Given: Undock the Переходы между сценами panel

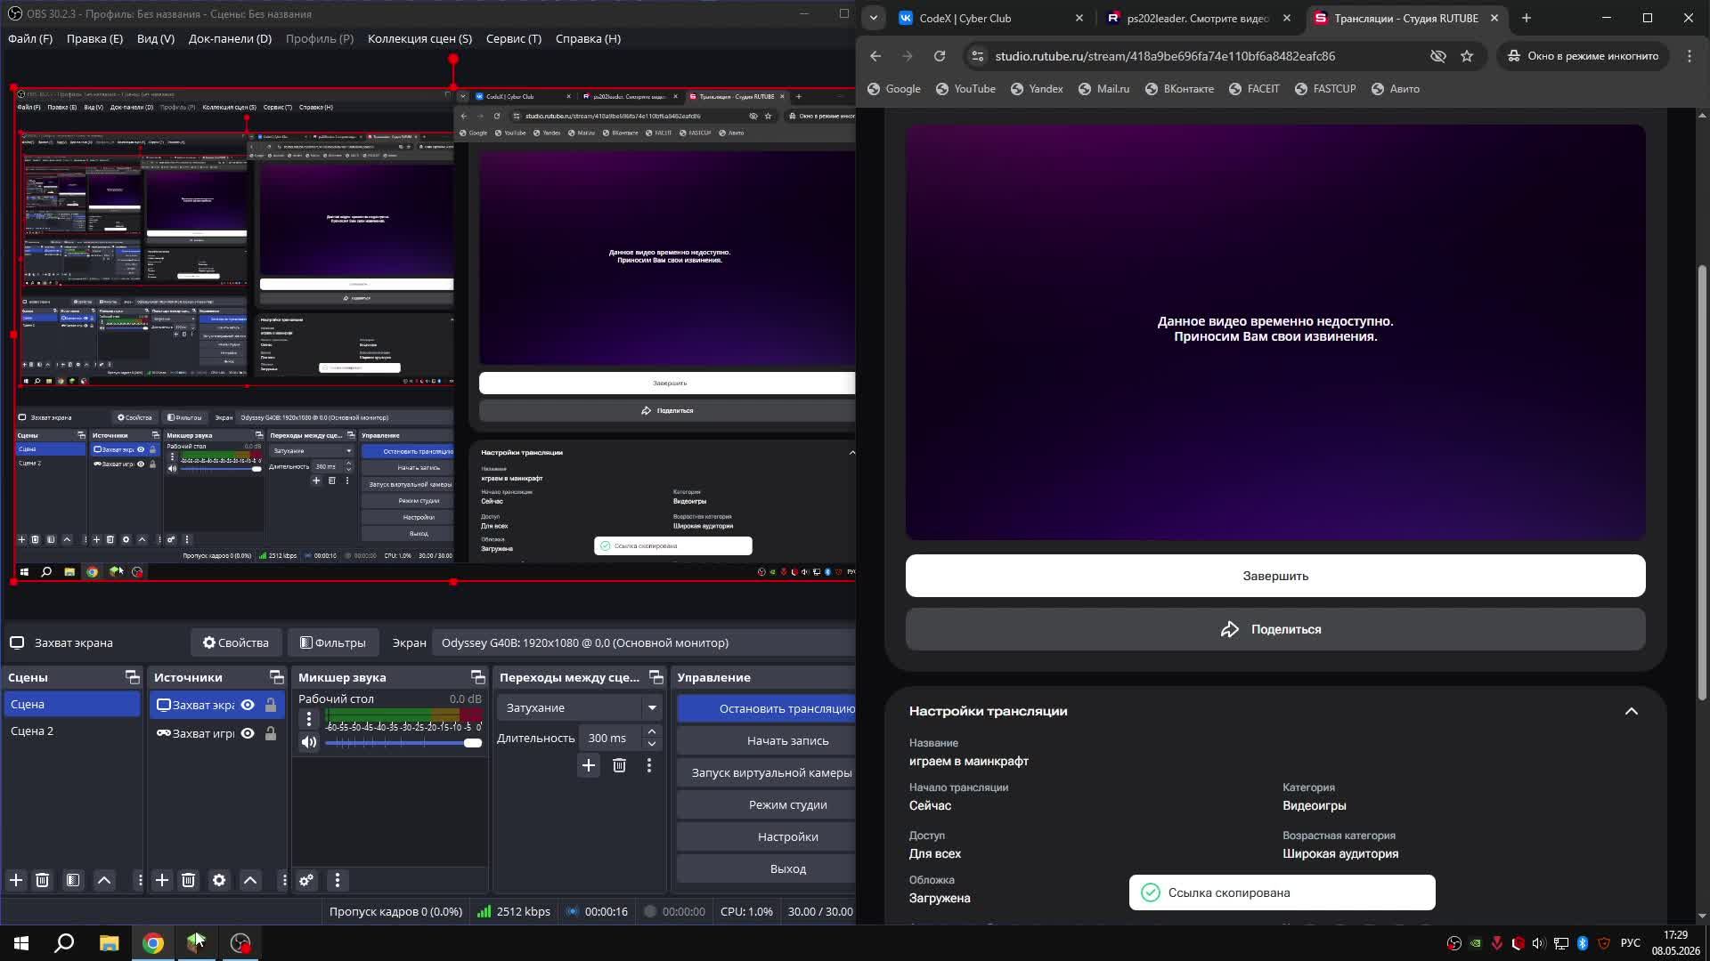Looking at the screenshot, I should (655, 677).
